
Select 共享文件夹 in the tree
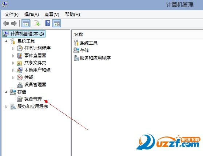(x=35, y=63)
